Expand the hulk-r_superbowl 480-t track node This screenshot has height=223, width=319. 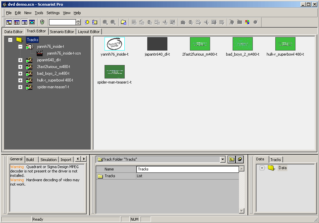20,80
